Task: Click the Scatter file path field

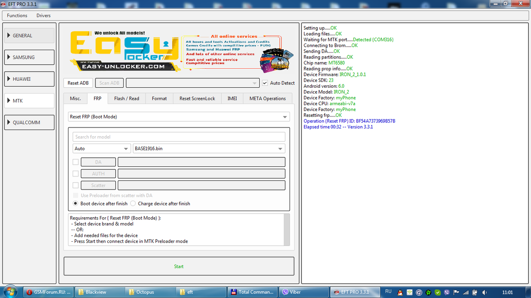Action: coord(202,185)
